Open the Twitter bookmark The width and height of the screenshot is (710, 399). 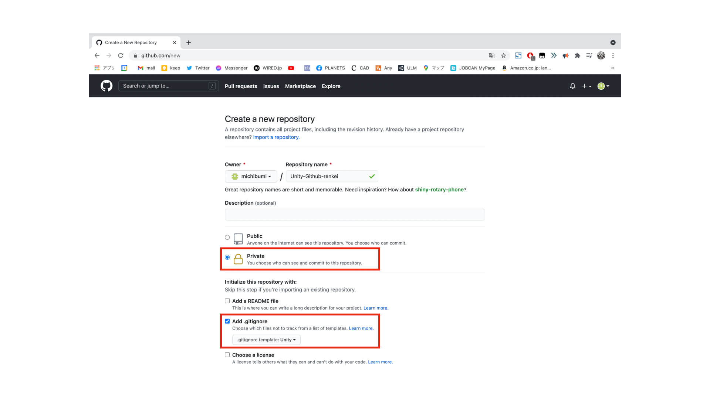pos(198,68)
